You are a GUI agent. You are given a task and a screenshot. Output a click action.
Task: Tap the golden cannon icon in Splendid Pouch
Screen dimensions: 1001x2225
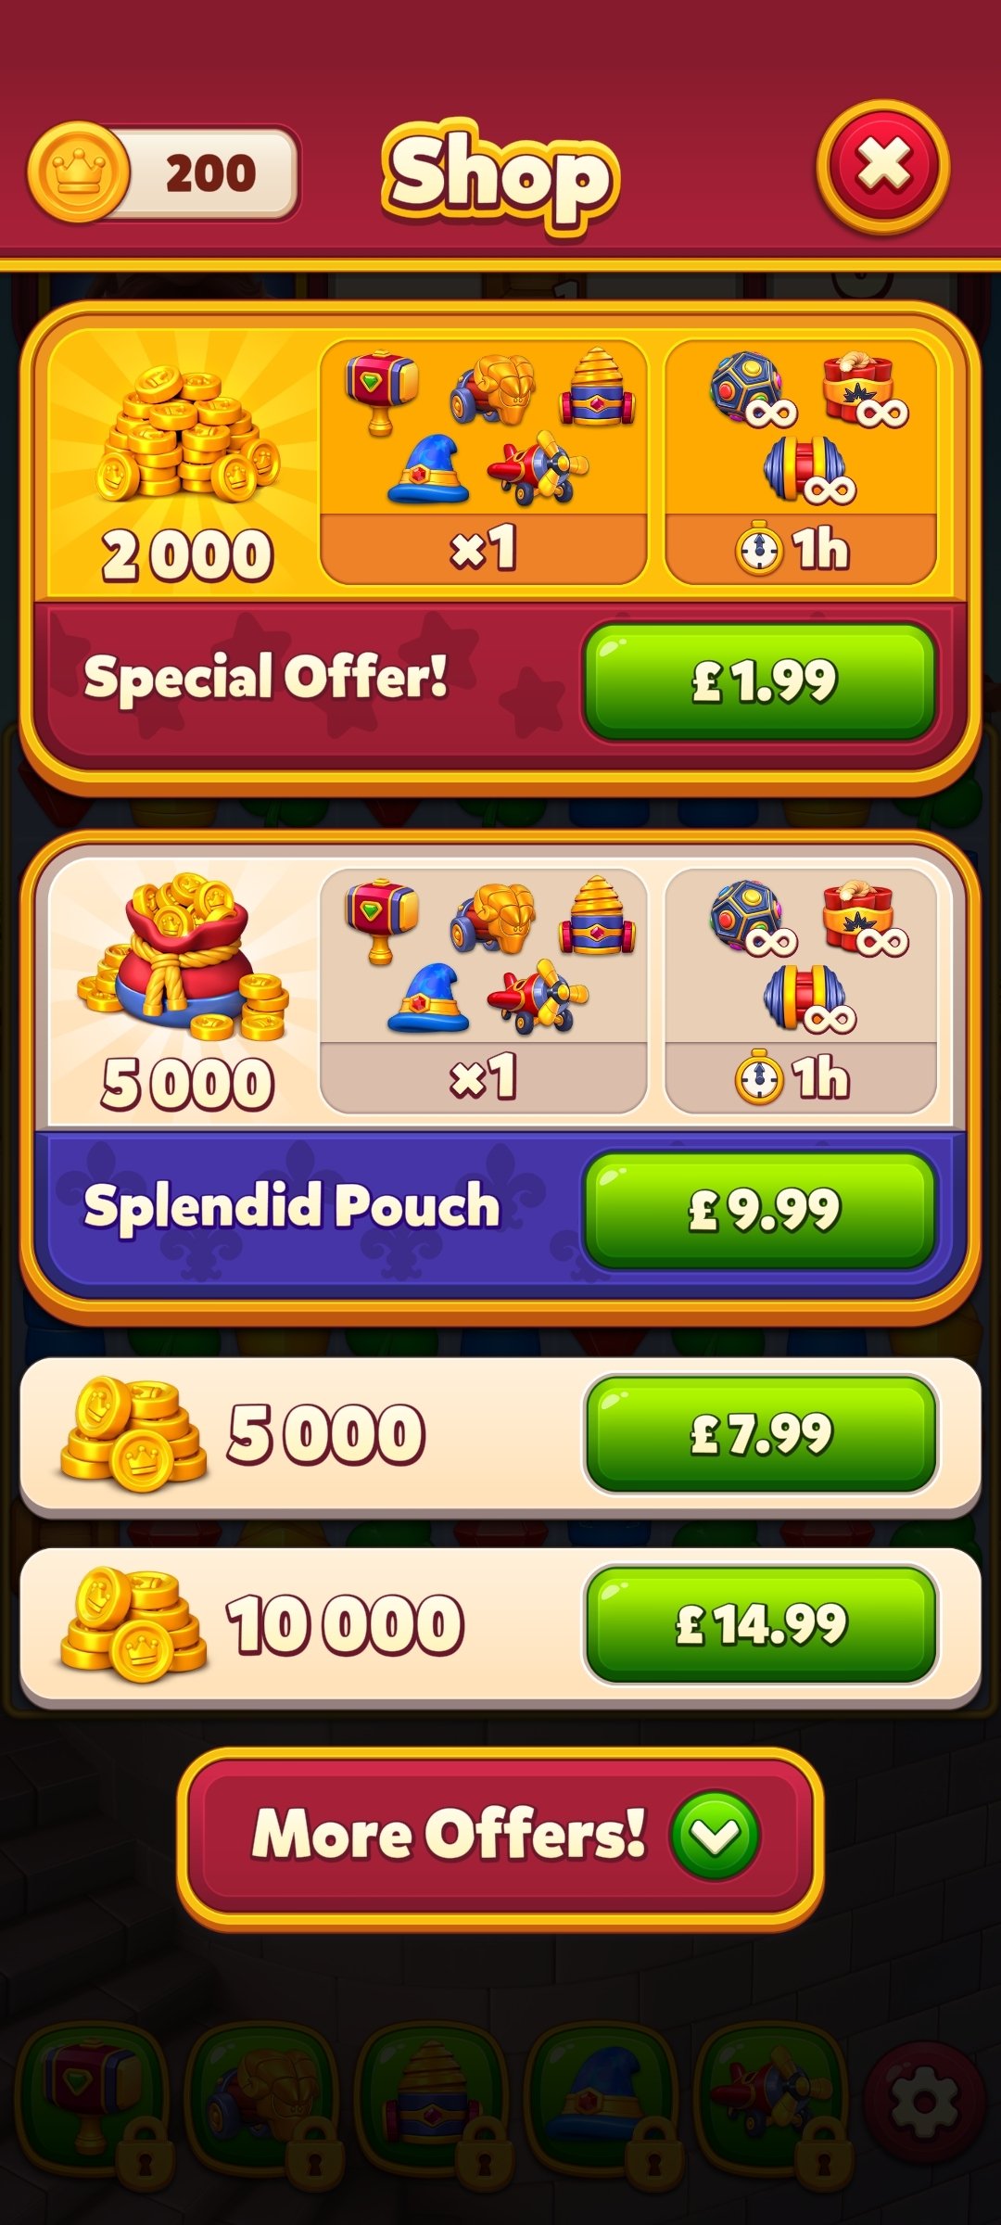tap(494, 919)
